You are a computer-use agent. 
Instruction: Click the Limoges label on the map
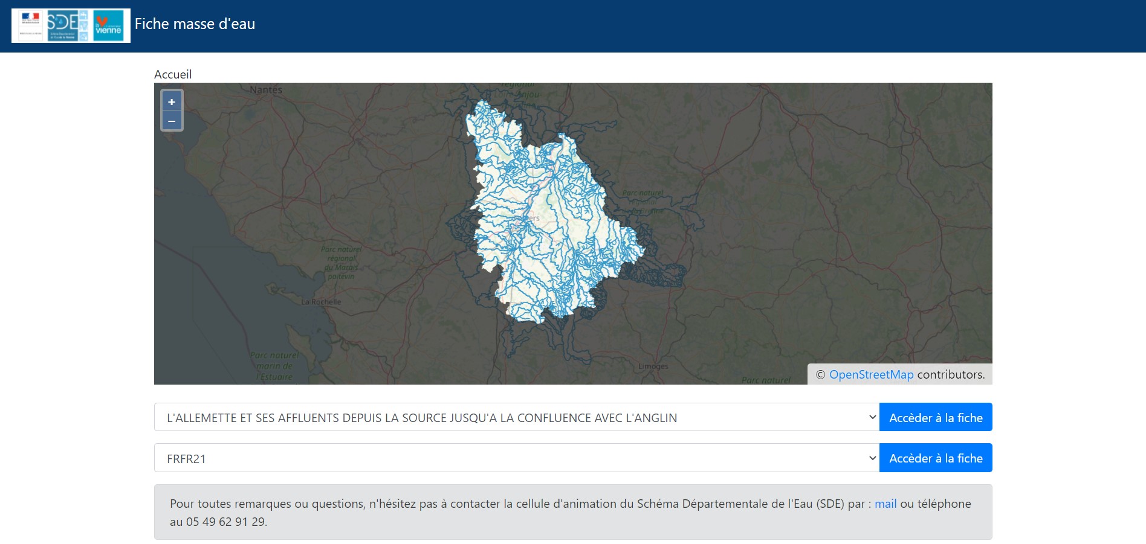653,366
